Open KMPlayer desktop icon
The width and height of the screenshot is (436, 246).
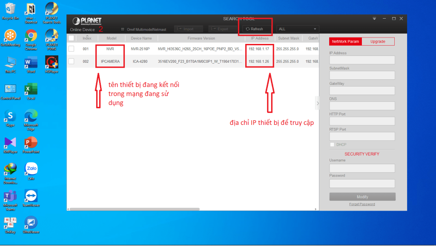click(10, 145)
